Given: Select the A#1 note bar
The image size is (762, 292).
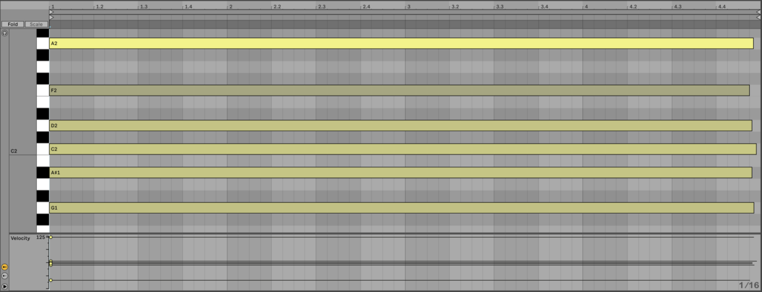Looking at the screenshot, I should [x=400, y=172].
